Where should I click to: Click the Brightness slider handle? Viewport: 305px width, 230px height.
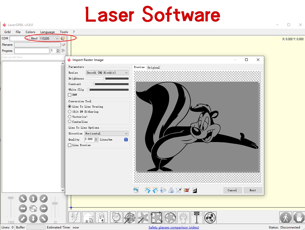click(x=104, y=78)
